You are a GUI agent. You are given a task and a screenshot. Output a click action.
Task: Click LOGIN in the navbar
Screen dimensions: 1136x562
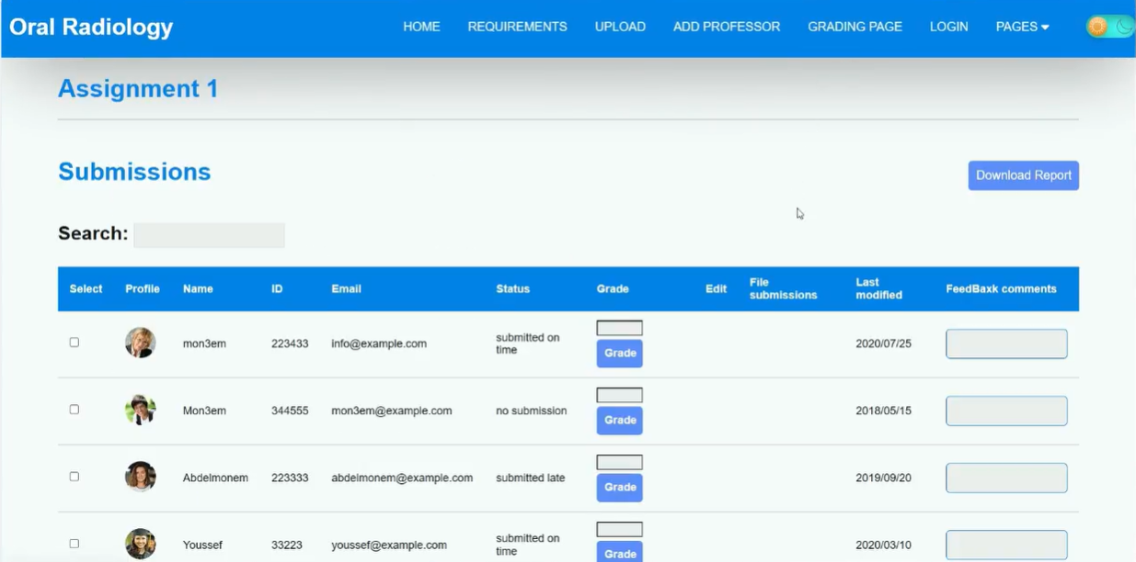coord(948,27)
